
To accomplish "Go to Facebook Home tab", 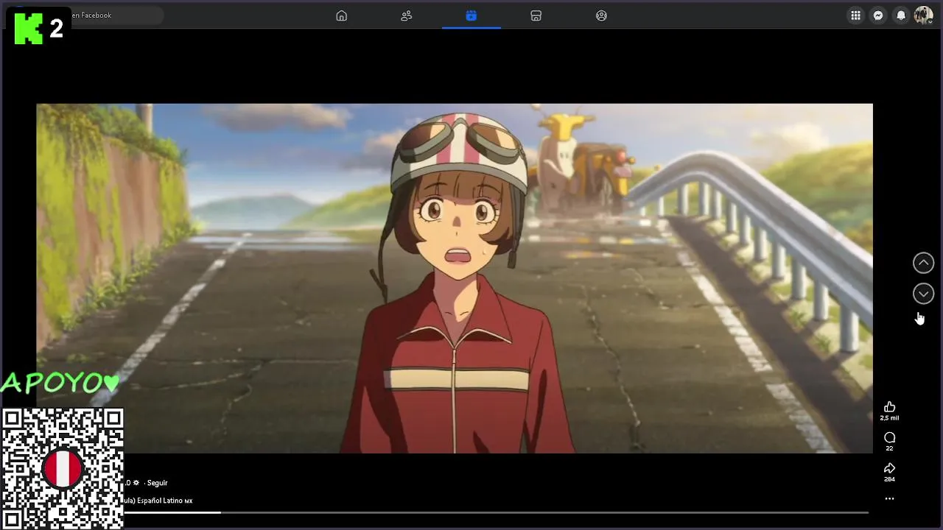I will tap(341, 15).
